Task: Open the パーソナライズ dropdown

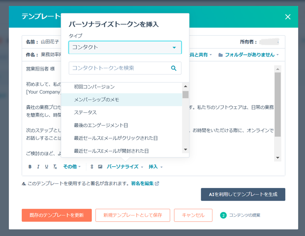Action: pos(125,167)
